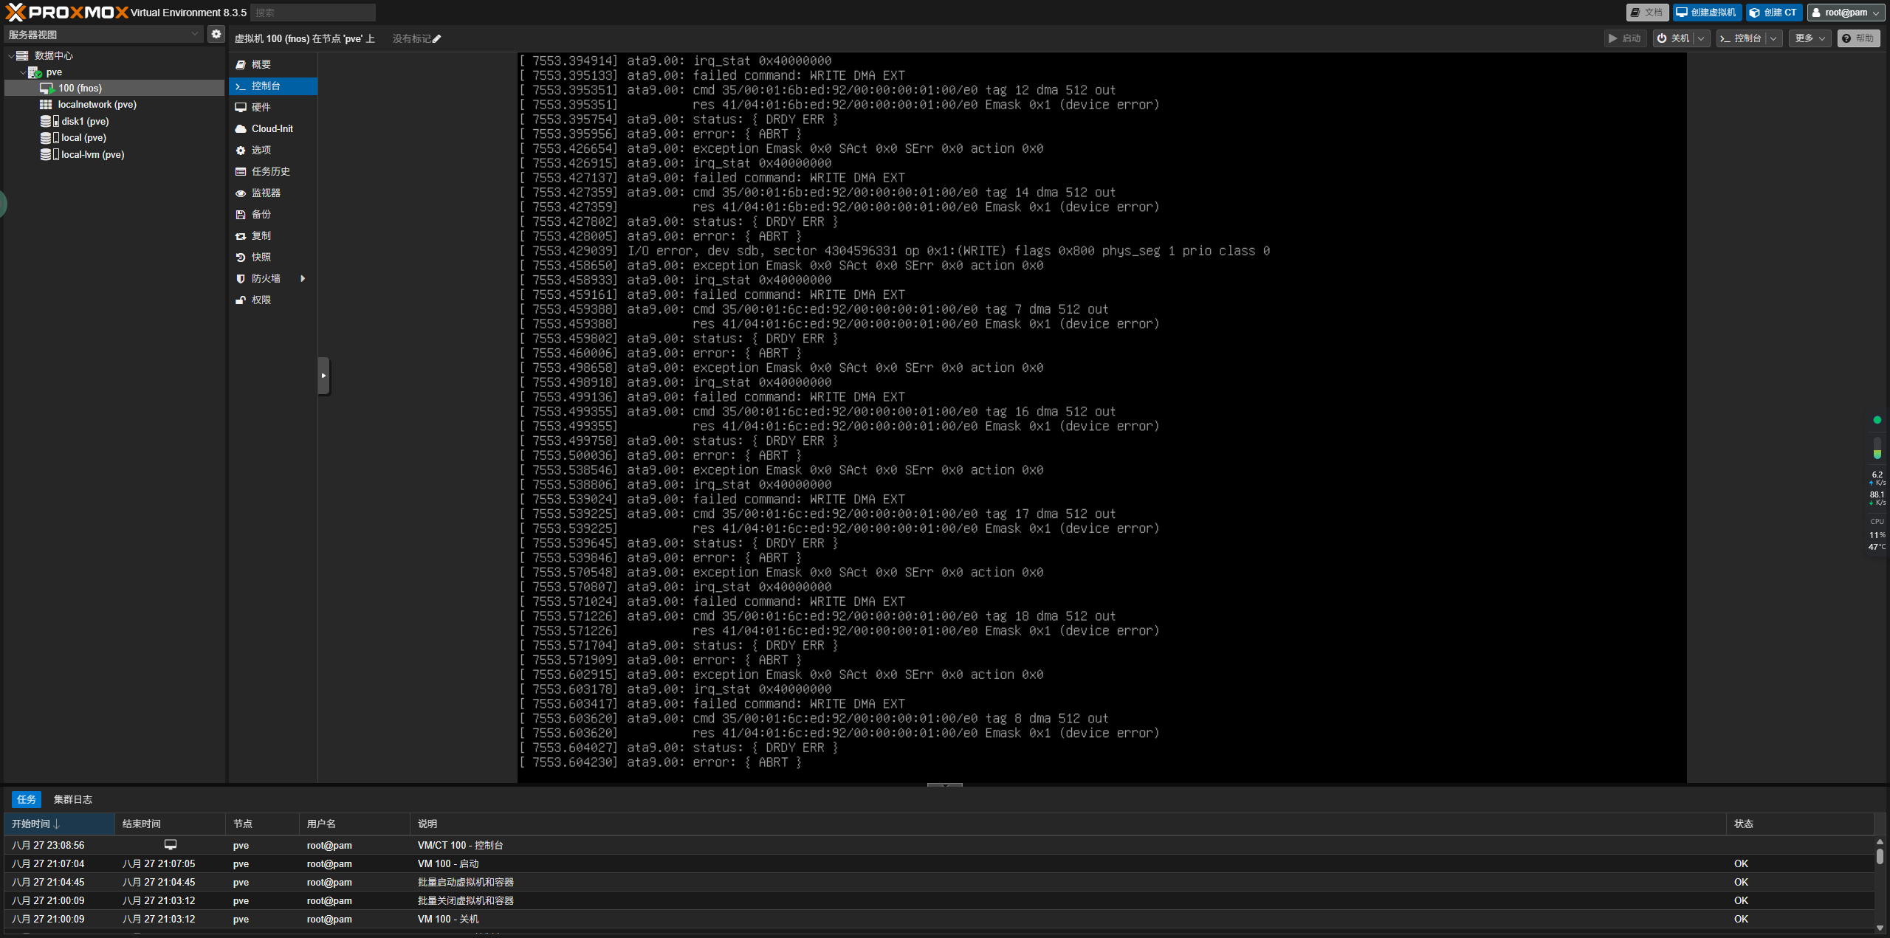The height and width of the screenshot is (938, 1890).
Task: Open the Backup (备份) section
Action: tap(261, 214)
